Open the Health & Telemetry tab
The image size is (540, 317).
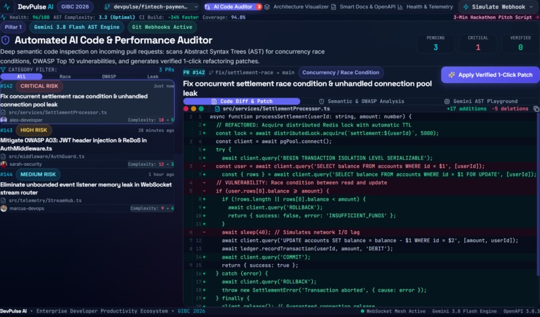tap(425, 7)
